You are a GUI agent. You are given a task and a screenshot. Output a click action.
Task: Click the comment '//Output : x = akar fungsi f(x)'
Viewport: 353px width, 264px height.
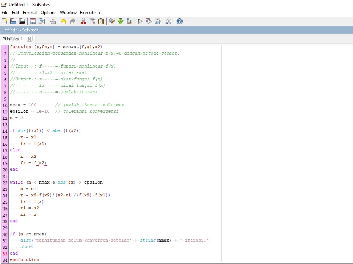(x=56, y=79)
